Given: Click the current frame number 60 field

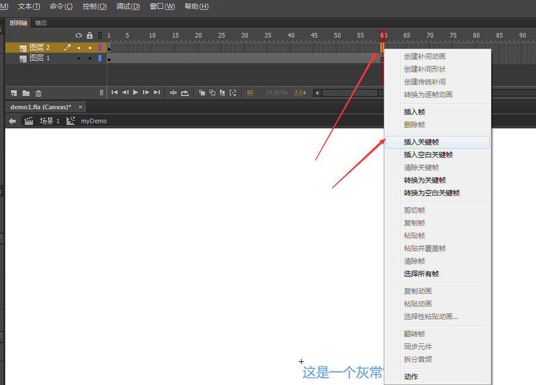Looking at the screenshot, I should click(x=250, y=92).
